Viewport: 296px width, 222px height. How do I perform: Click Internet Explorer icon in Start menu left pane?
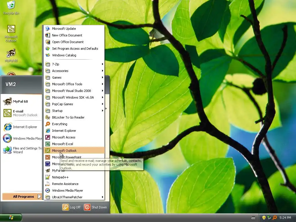coord(8,127)
